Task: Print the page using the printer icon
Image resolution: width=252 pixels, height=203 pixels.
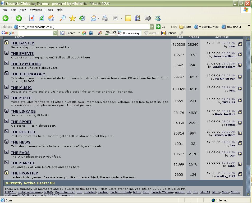Action: pos(105,18)
